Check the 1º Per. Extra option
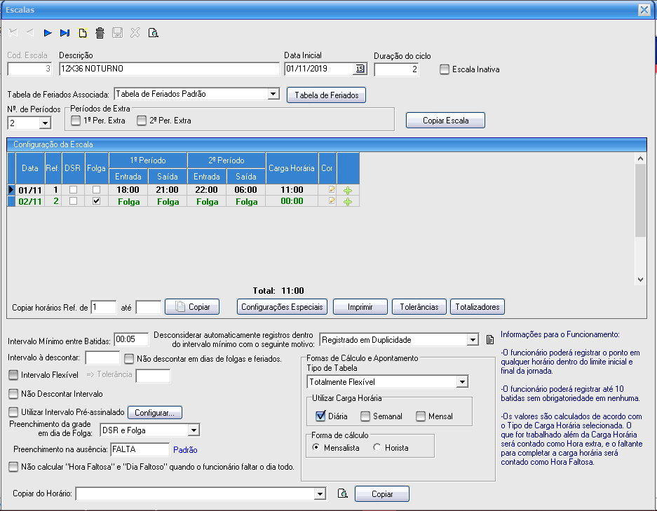 [x=76, y=121]
